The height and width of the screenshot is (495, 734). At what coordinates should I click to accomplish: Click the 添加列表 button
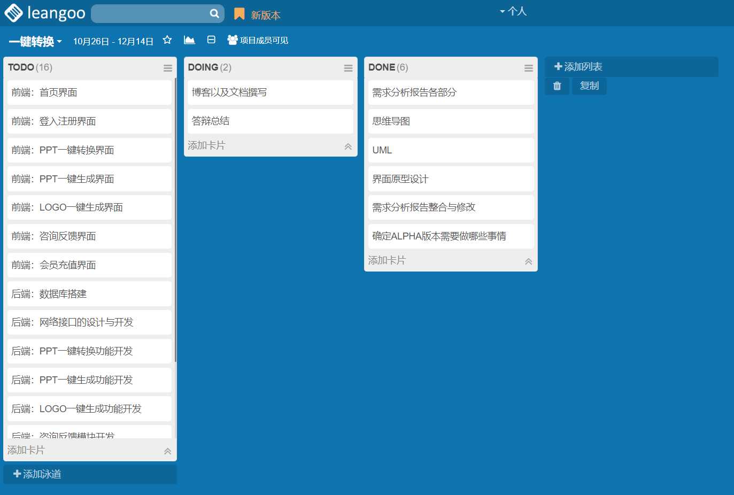[631, 67]
